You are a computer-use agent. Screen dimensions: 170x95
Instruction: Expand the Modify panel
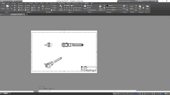[29, 12]
